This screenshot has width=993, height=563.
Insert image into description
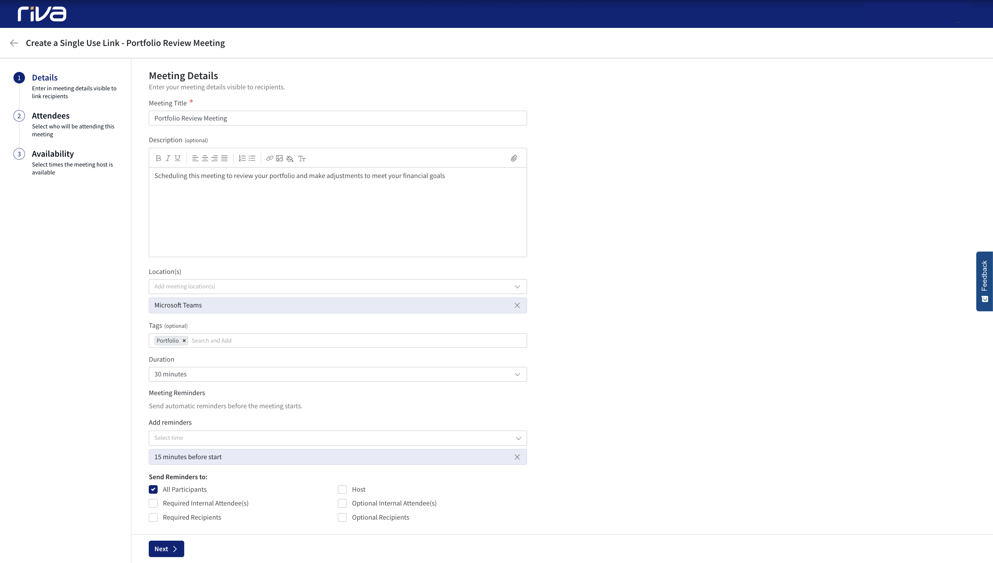click(x=279, y=158)
